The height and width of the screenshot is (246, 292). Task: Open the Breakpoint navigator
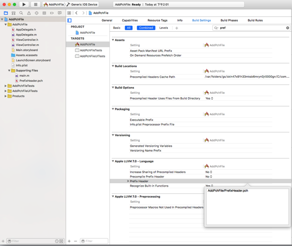point(52,13)
